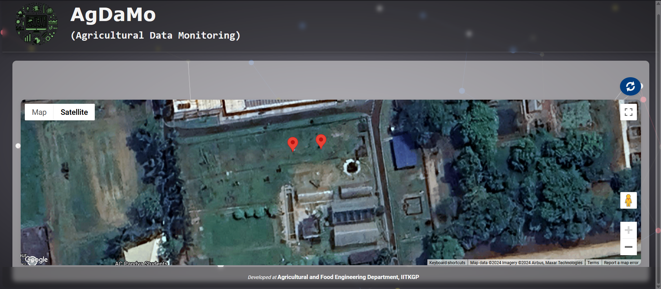Switch to the Map view tab
The height and width of the screenshot is (289, 661).
coord(39,112)
